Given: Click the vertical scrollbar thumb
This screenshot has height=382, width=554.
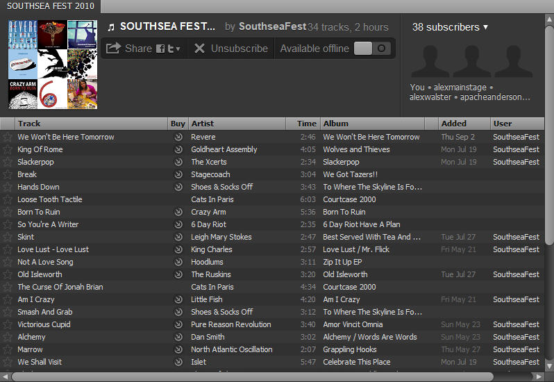Looking at the screenshot, I should tap(549, 134).
